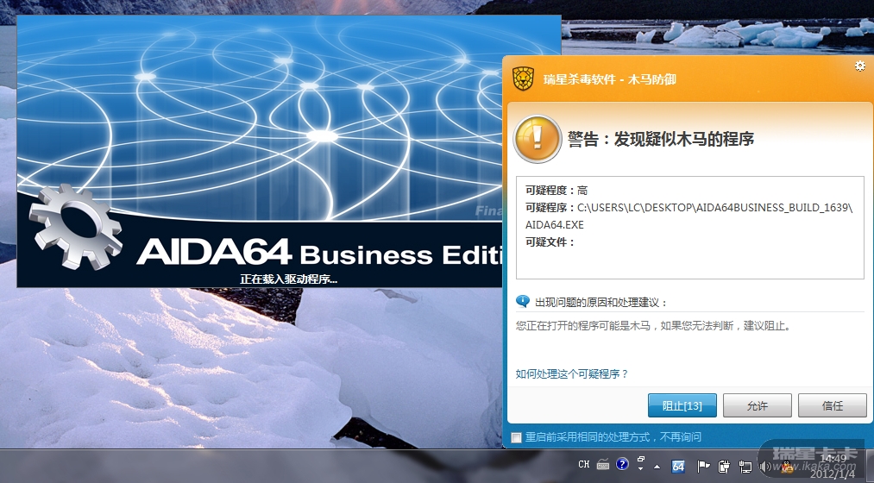
Task: Click the 信任 trust button
Action: point(833,405)
